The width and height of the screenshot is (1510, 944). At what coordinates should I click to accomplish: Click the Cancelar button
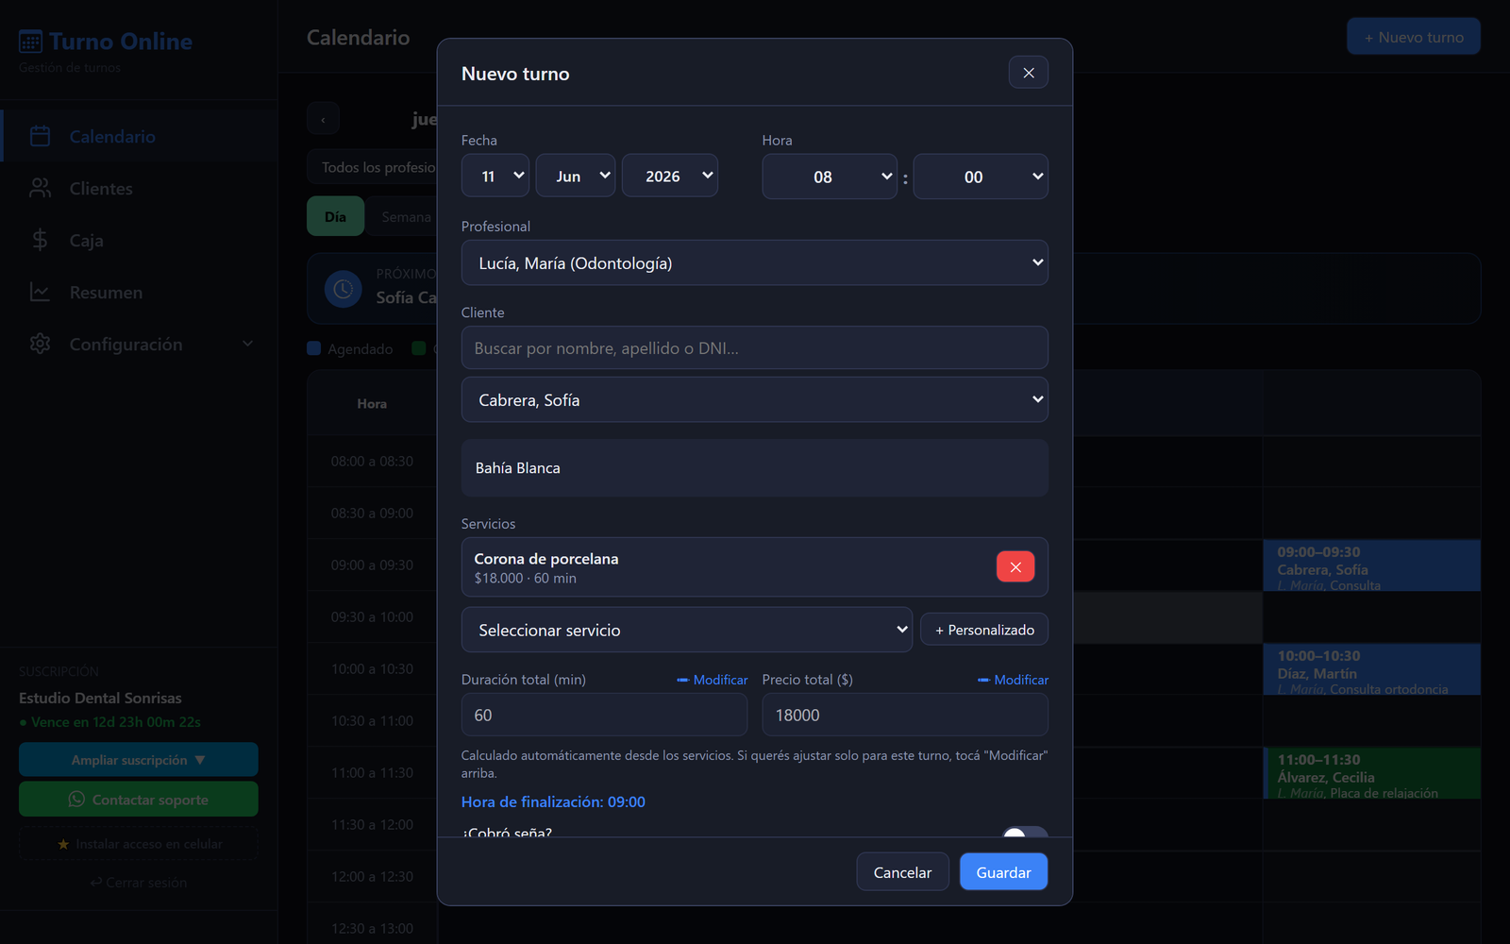902,871
